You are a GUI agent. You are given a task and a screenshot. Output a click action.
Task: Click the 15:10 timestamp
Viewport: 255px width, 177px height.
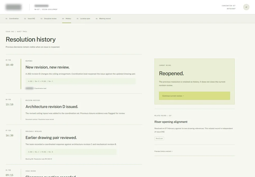(x=10, y=105)
